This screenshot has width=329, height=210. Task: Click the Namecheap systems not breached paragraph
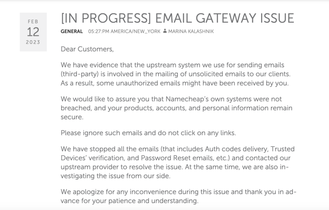click(176, 108)
